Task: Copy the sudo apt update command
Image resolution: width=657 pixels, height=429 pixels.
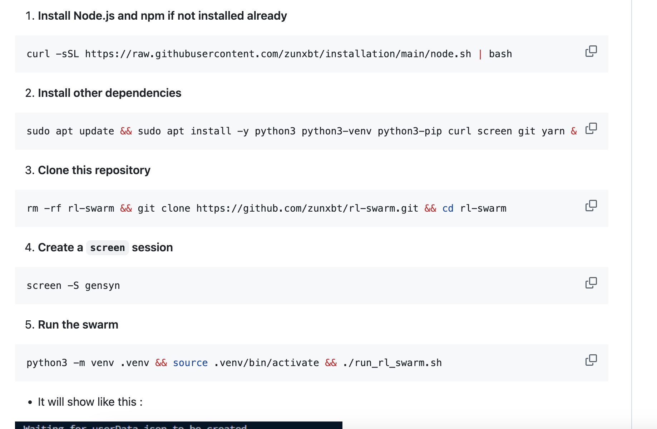Action: [591, 129]
